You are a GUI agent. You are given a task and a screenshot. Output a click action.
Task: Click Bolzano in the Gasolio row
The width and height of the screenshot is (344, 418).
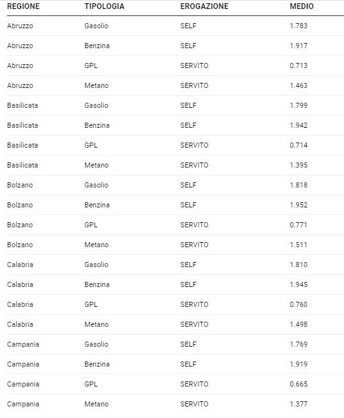coord(20,185)
